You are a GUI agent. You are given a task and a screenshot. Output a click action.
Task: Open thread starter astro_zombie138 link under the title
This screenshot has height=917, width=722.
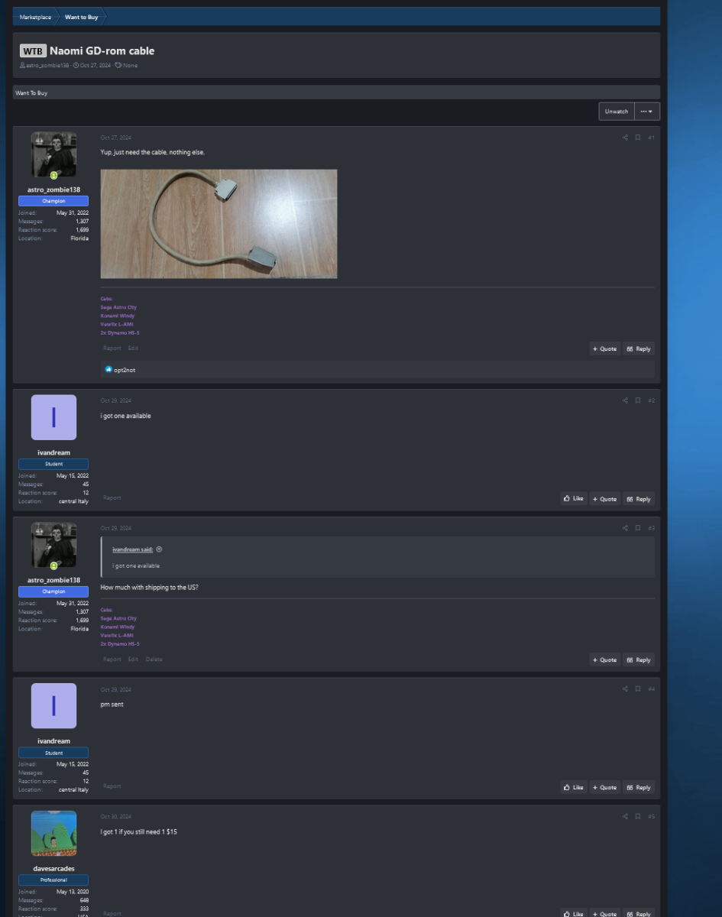coord(47,66)
